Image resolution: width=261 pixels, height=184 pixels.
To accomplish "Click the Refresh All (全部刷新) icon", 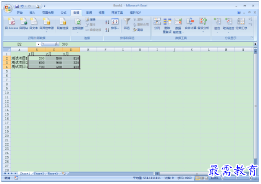I will coord(78,22).
